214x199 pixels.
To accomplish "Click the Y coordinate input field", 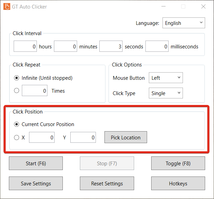I will [x=83, y=137].
